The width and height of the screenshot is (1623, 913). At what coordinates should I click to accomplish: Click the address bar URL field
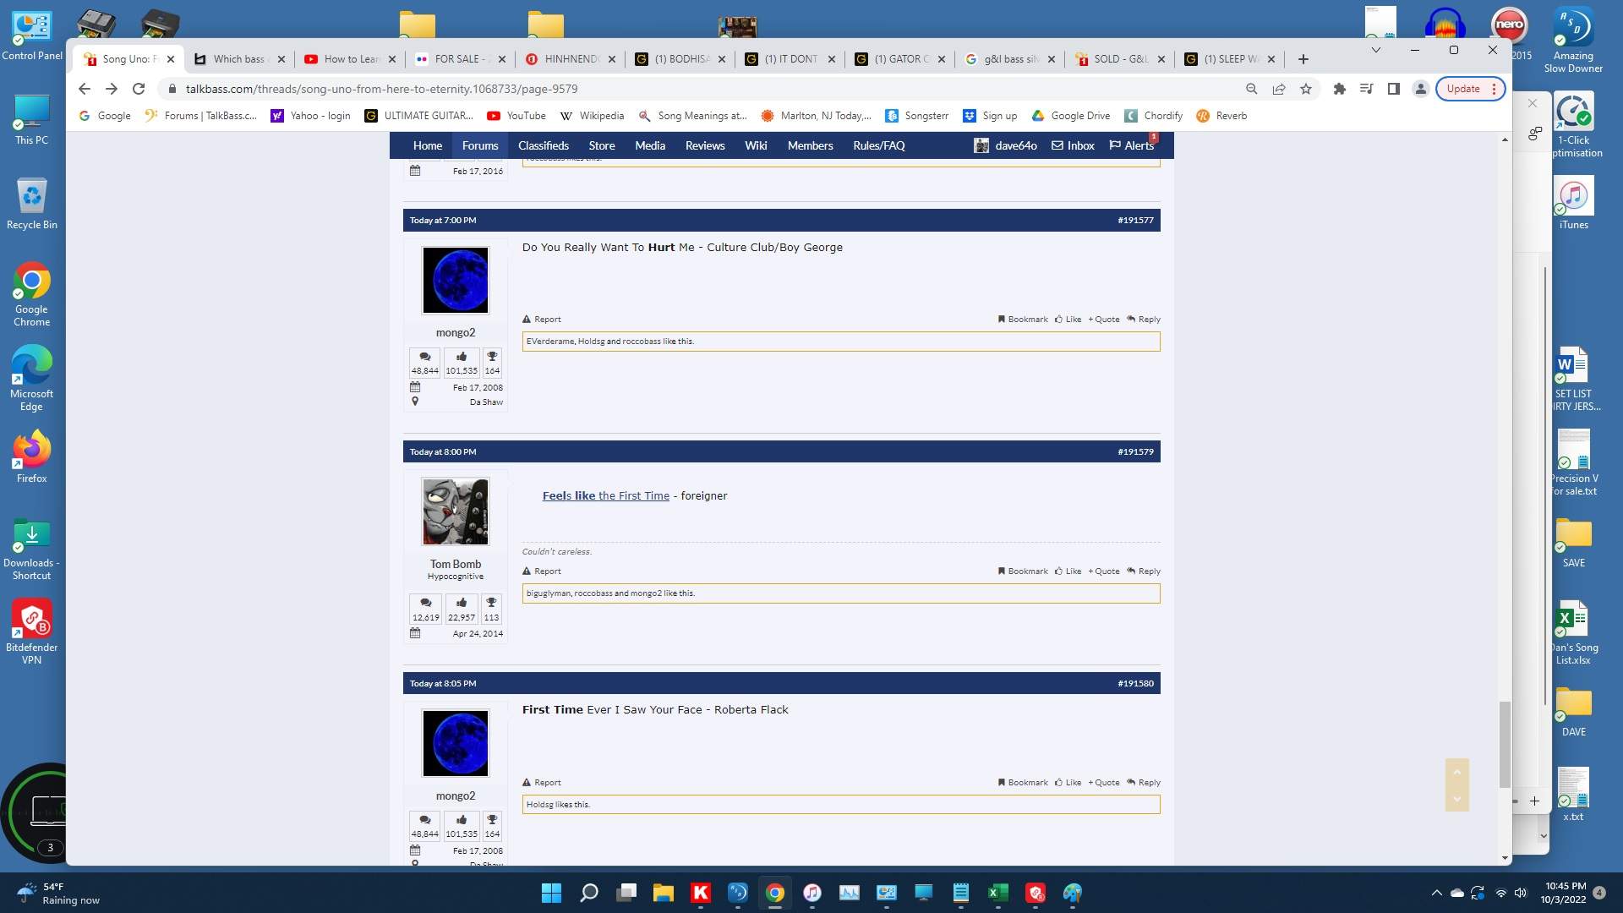[x=702, y=89]
